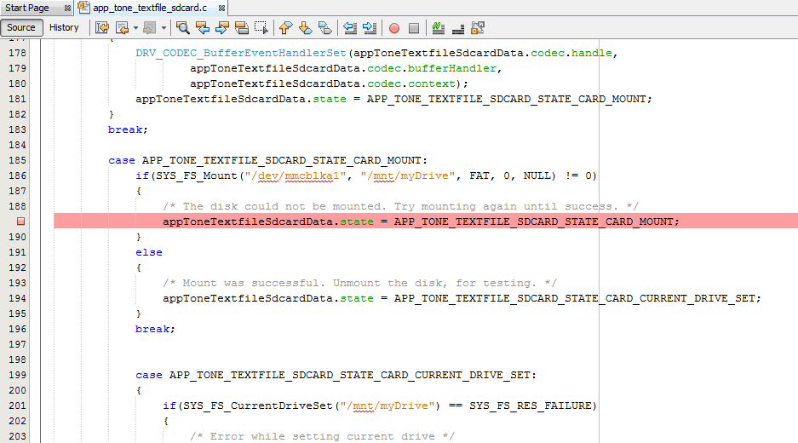Close the app_tone_textfile_sdcard.c tab

(x=221, y=9)
